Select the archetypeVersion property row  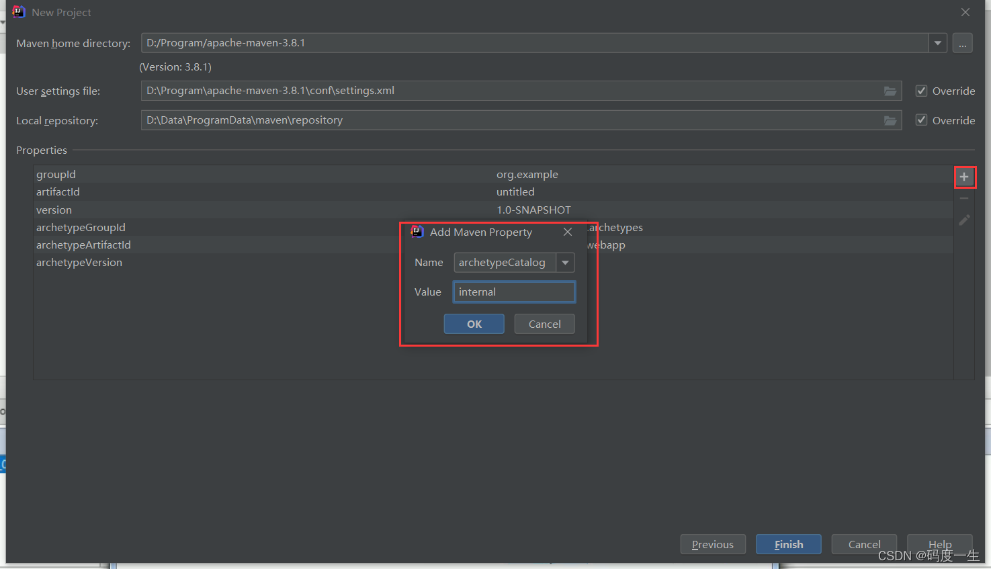493,262
